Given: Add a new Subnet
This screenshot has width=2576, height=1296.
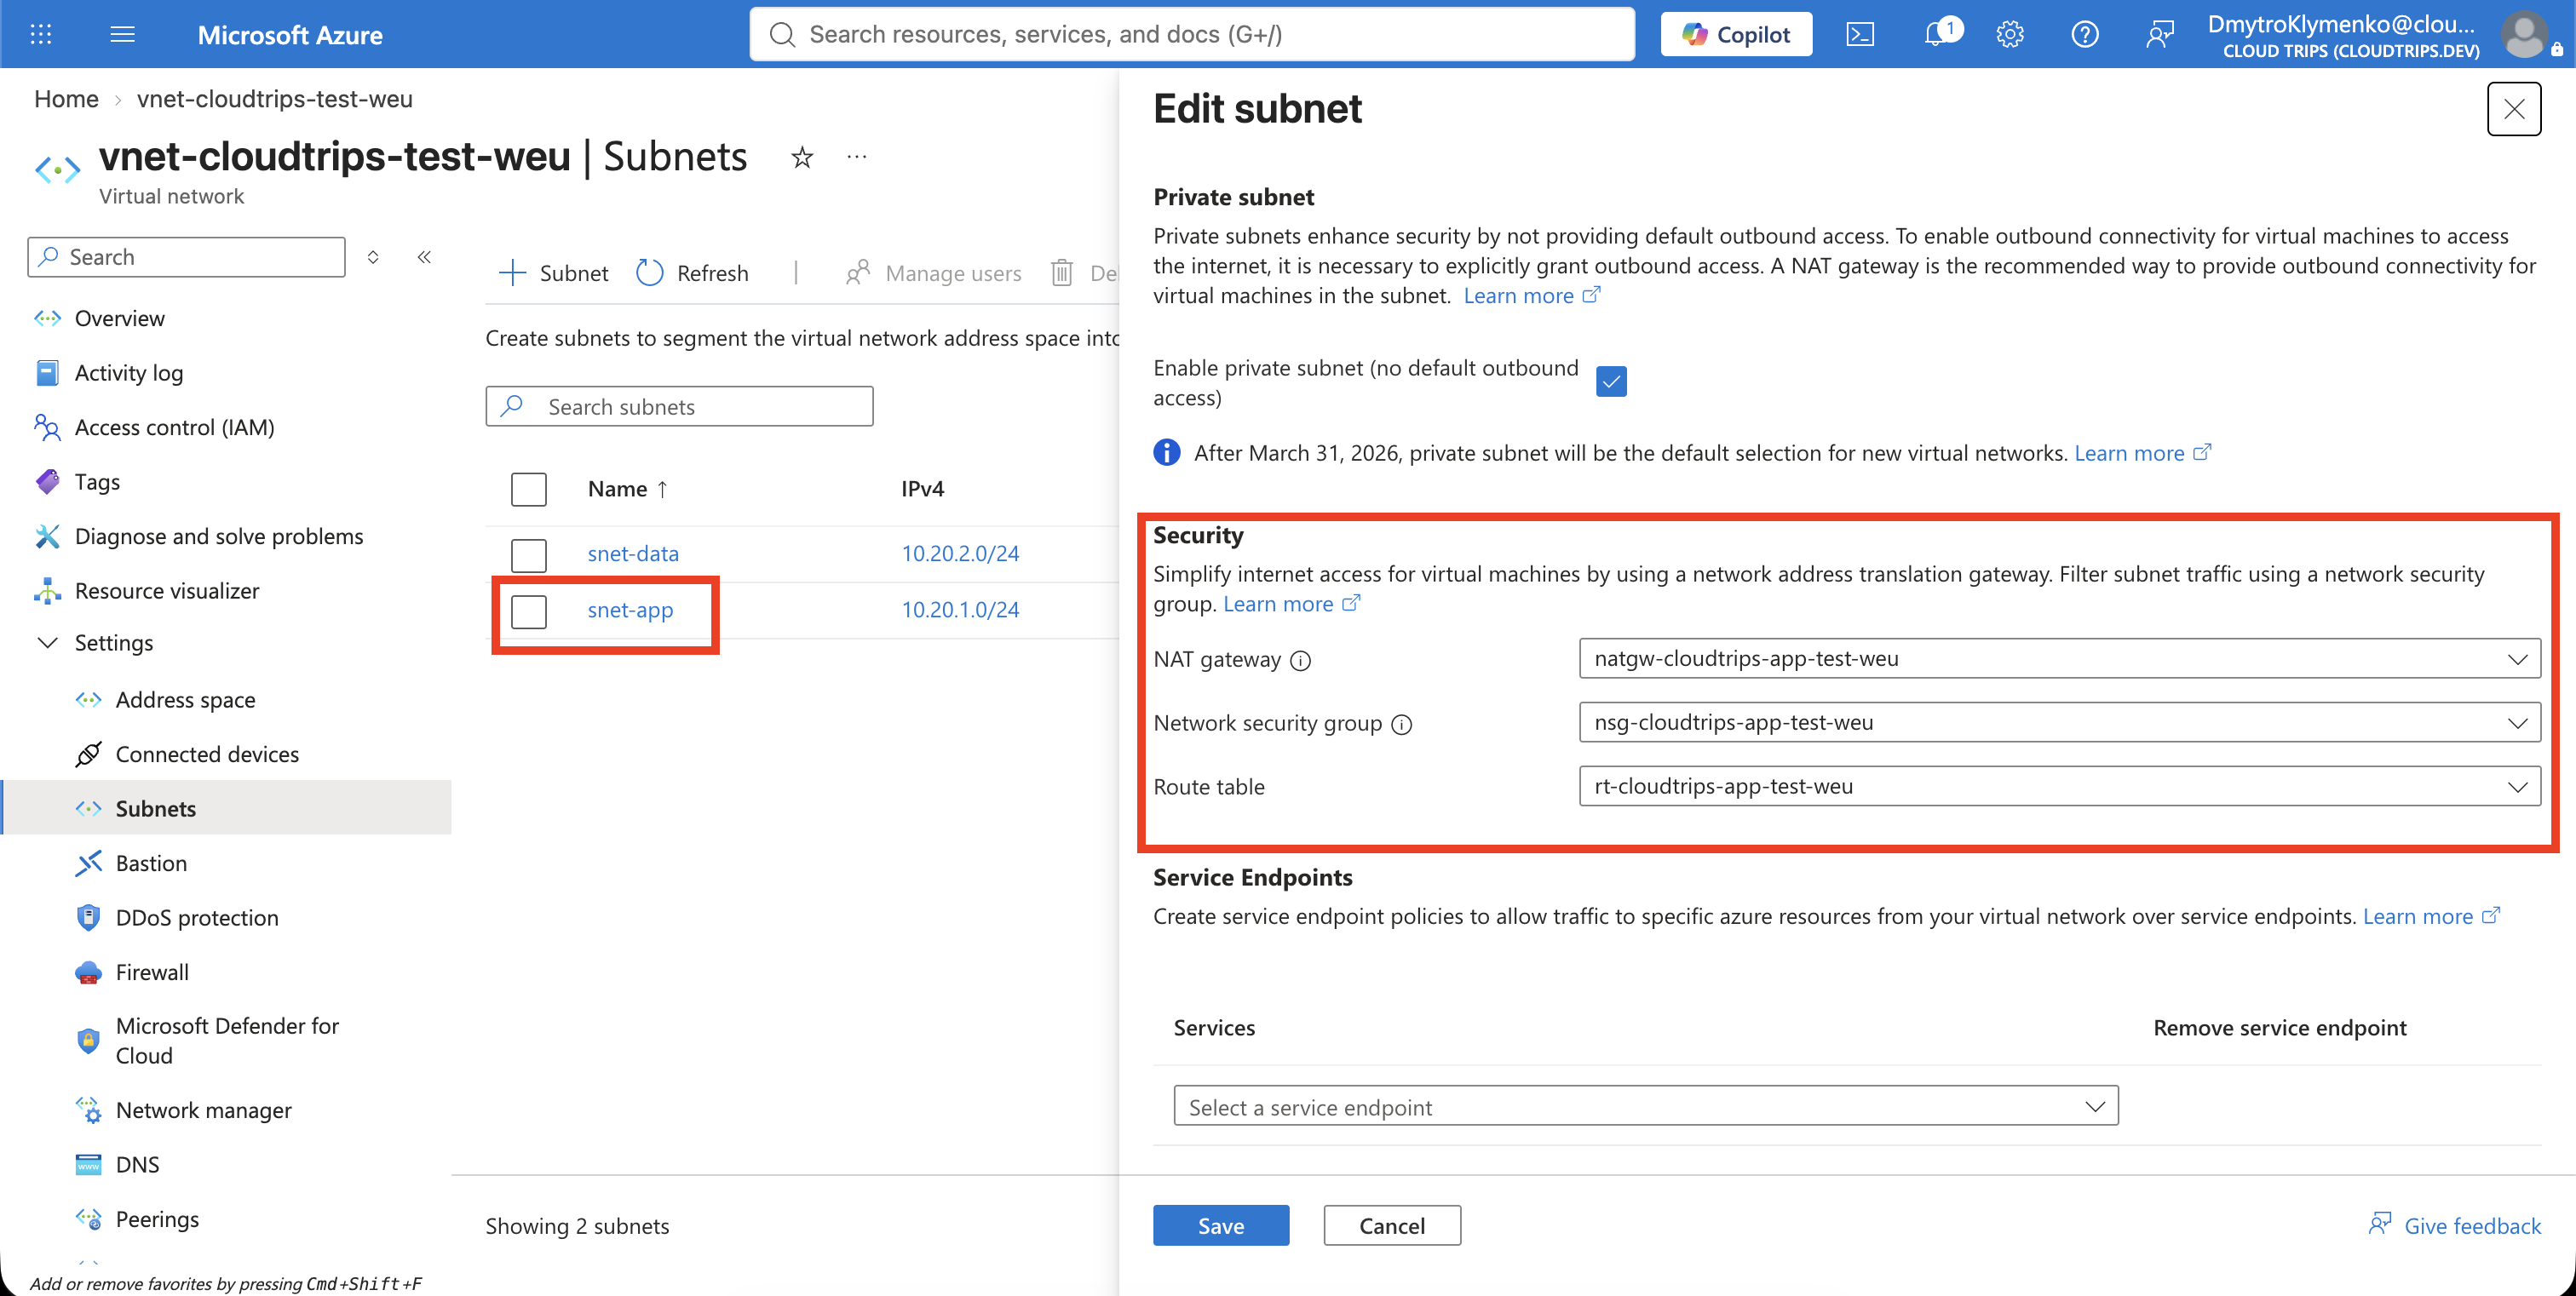Looking at the screenshot, I should [553, 272].
